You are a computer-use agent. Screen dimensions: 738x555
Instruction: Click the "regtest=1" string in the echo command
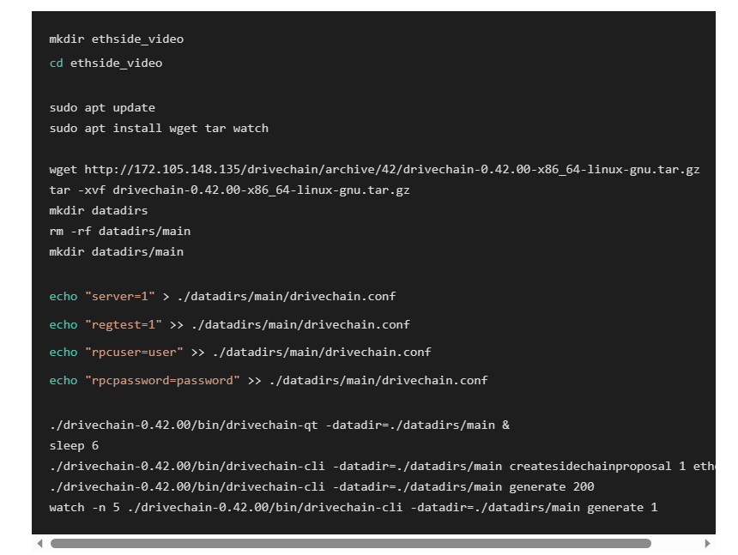coord(124,324)
